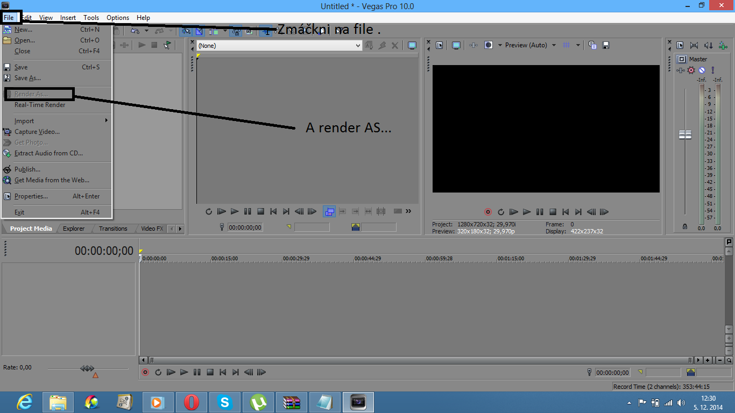Viewport: 735px width, 413px height.
Task: Toggle loop playback in the preview window
Action: [501, 212]
